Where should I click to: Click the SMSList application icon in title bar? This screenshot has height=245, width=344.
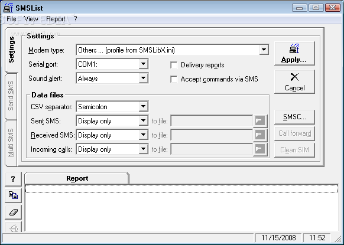(8, 8)
